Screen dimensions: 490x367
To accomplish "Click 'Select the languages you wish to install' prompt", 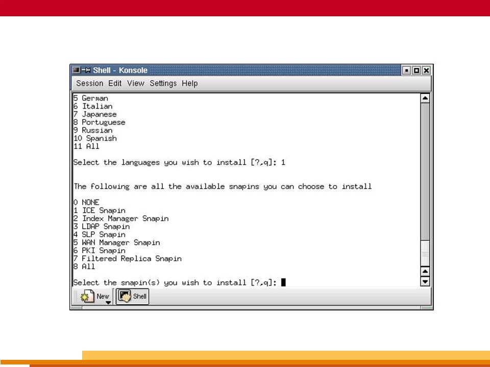I will click(179, 163).
